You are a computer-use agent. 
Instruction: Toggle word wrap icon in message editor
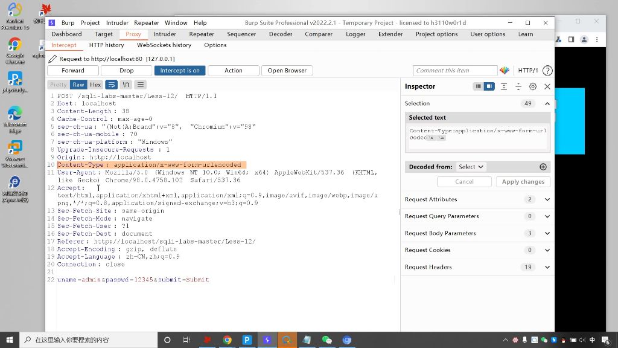pyautogui.click(x=112, y=85)
